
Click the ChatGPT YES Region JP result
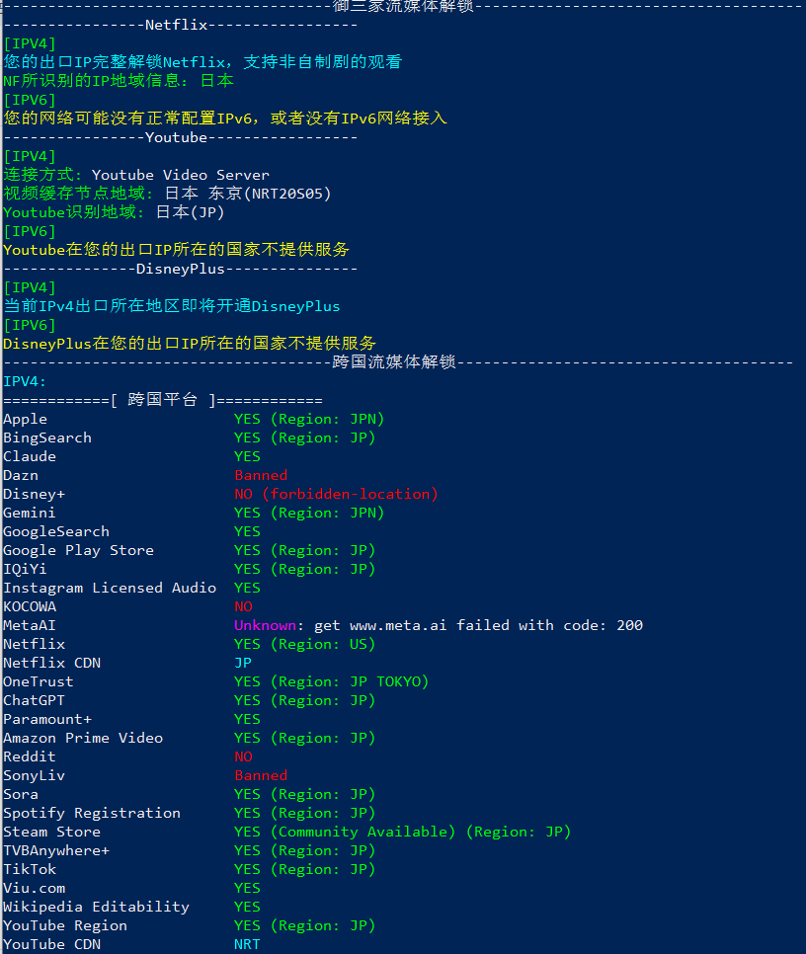(305, 700)
